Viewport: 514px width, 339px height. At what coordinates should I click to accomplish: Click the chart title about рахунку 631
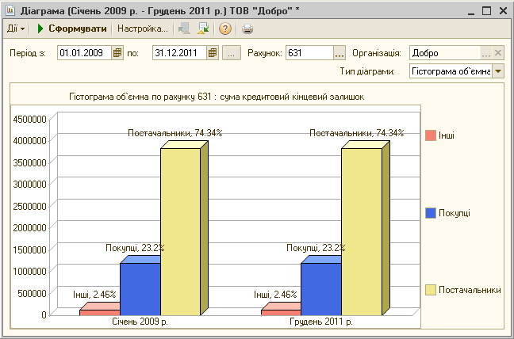coord(217,97)
